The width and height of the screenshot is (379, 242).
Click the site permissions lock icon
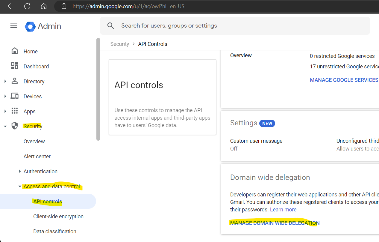pos(64,6)
